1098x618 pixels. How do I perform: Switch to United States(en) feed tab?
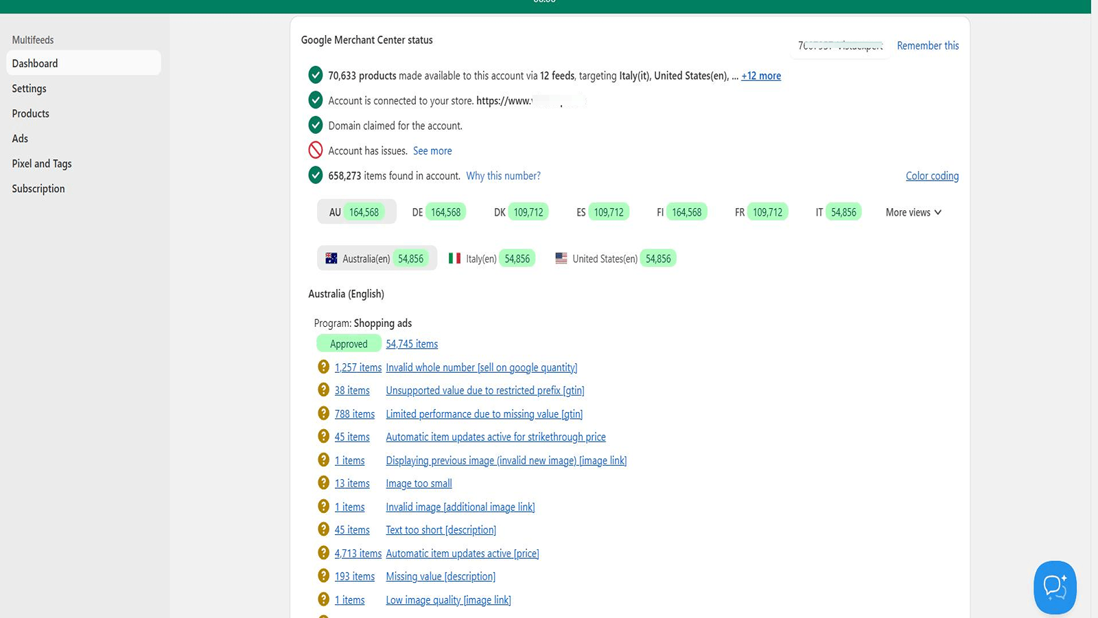point(616,258)
